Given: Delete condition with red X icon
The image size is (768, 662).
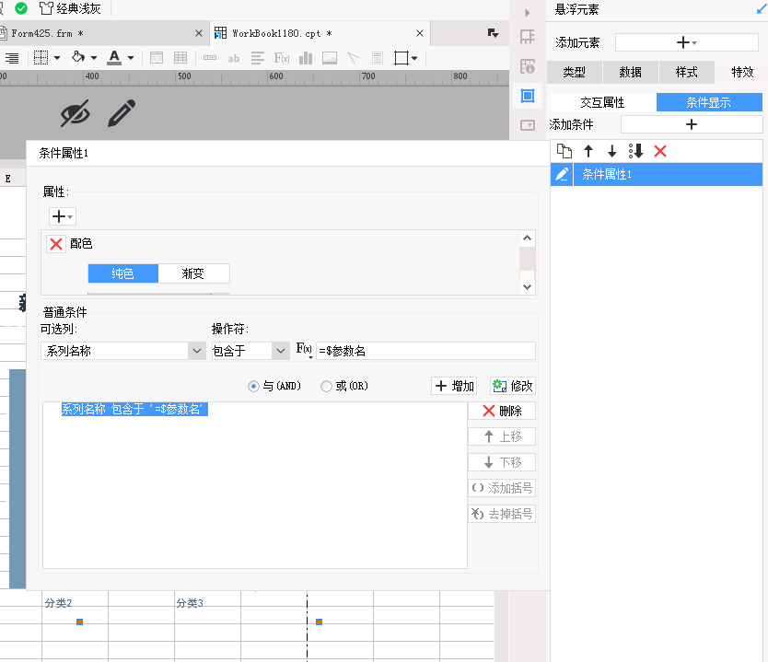Looking at the screenshot, I should point(660,151).
